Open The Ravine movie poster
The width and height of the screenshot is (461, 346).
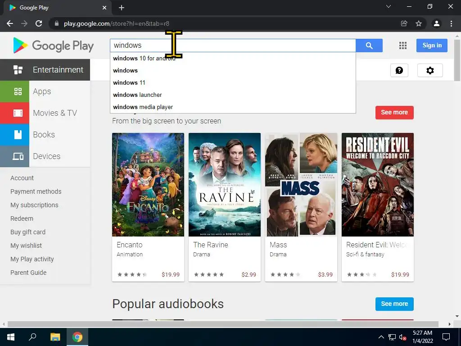[224, 184]
